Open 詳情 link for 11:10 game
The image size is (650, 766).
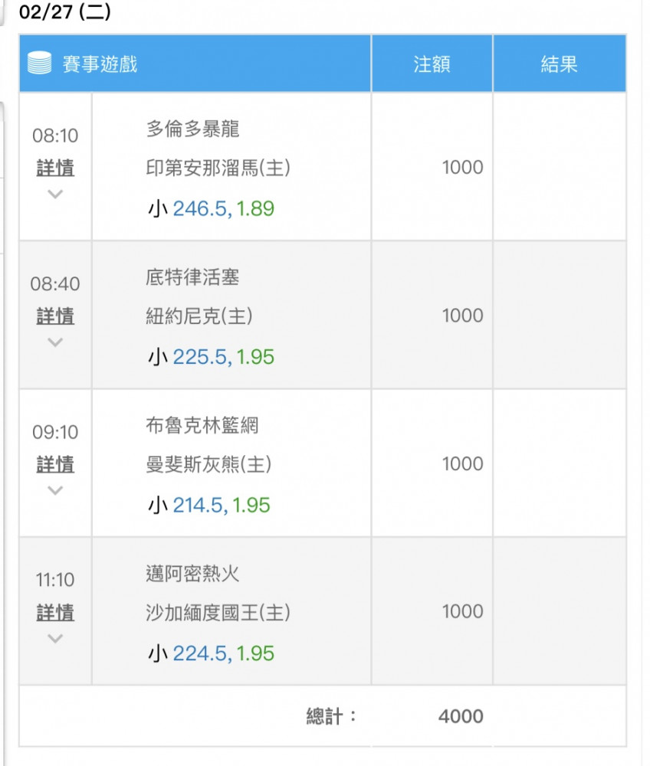(55, 611)
